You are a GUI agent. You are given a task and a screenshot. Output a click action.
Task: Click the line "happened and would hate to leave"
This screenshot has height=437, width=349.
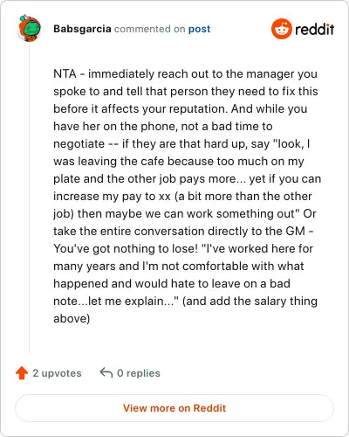[172, 284]
